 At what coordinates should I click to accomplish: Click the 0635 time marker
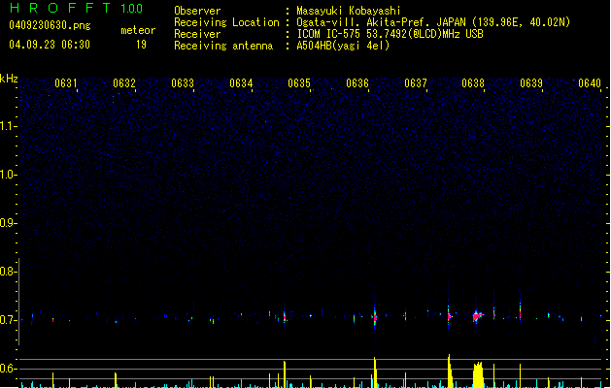299,83
